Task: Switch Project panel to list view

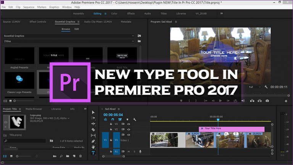Action: pos(5,156)
